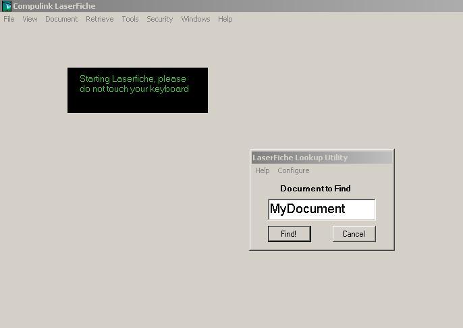Open the View menu

[30, 19]
